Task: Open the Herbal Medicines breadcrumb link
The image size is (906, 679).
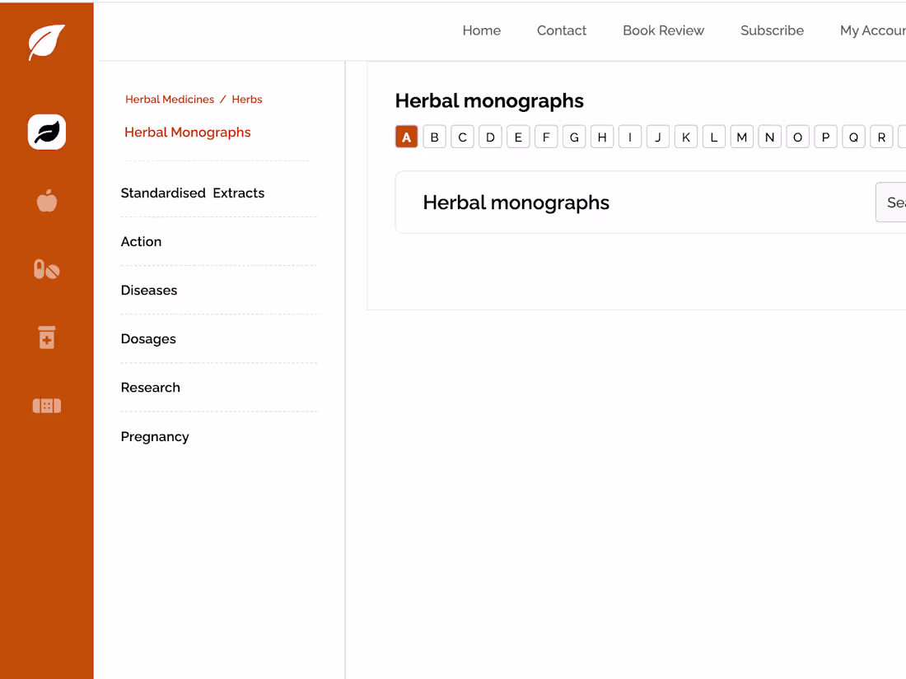Action: [170, 100]
